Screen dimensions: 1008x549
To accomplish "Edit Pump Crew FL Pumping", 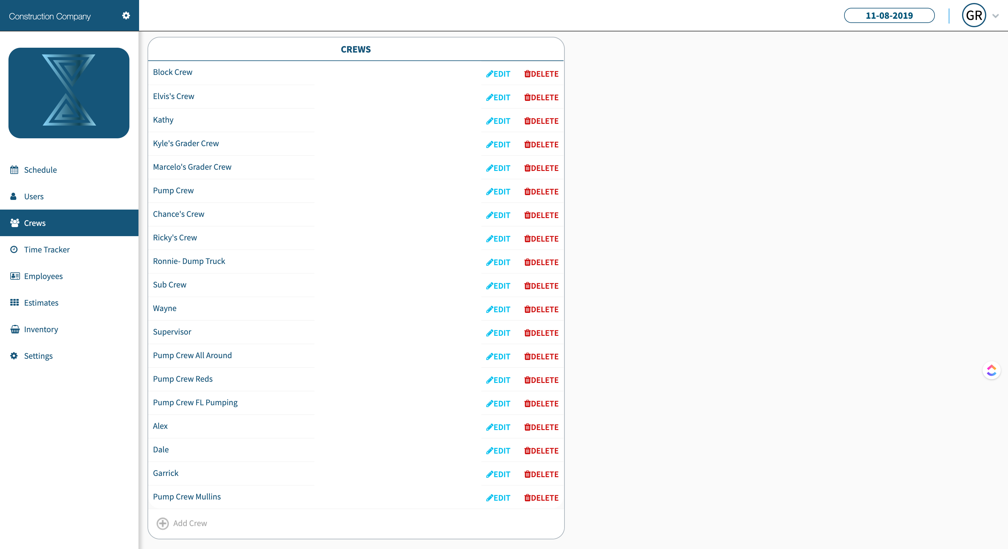I will tap(498, 404).
